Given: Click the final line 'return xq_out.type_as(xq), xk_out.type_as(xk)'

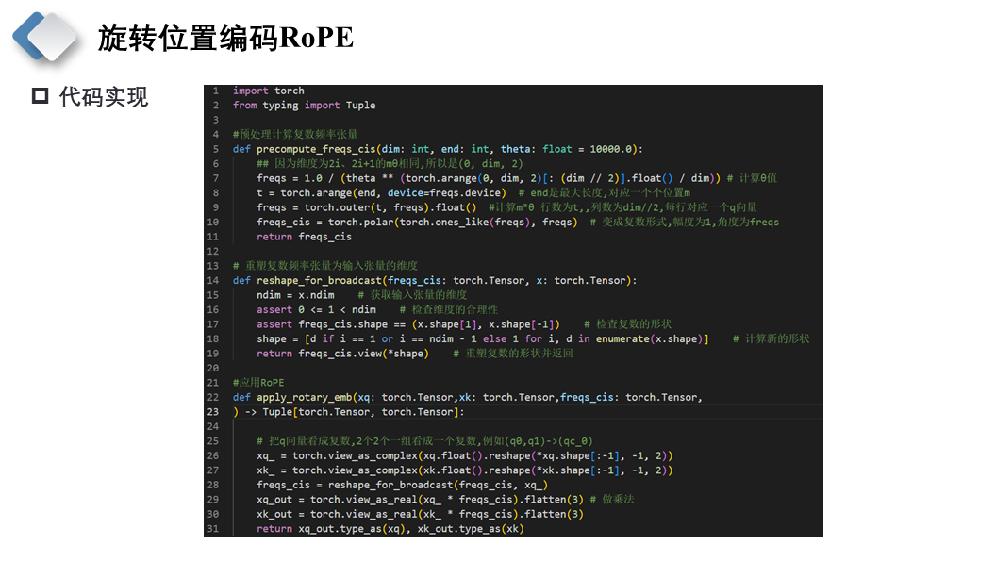Looking at the screenshot, I should coord(390,529).
